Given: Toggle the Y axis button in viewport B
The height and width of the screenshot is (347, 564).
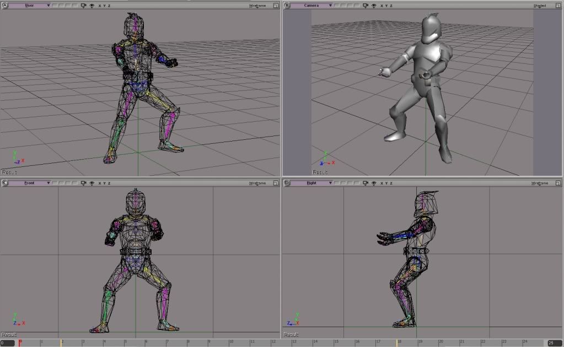Looking at the screenshot, I should coord(386,6).
